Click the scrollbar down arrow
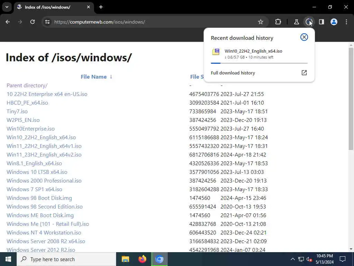This screenshot has height=266, width=354. click(x=351, y=249)
